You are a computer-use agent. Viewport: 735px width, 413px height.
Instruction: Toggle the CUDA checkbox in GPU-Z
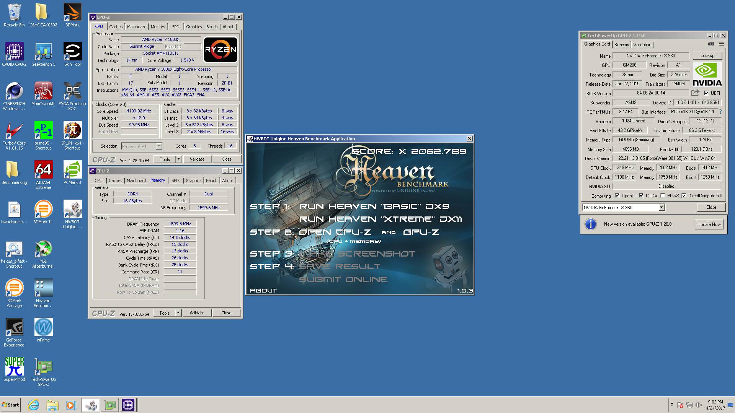click(x=641, y=195)
